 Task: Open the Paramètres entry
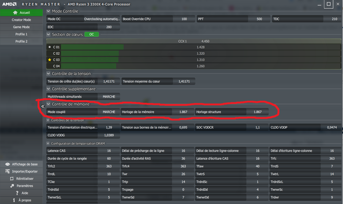click(x=21, y=186)
